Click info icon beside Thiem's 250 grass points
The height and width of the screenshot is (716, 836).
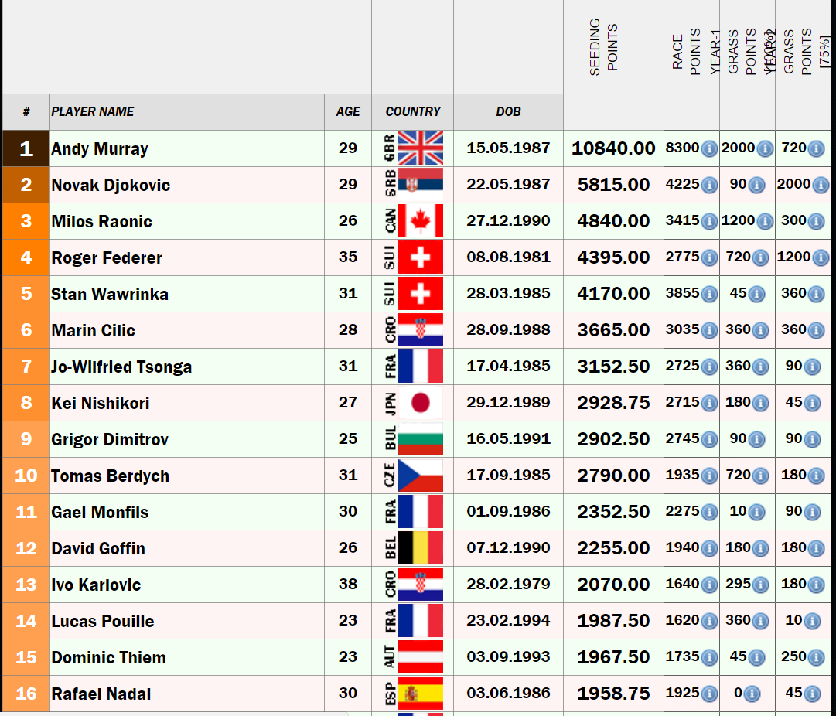point(816,657)
